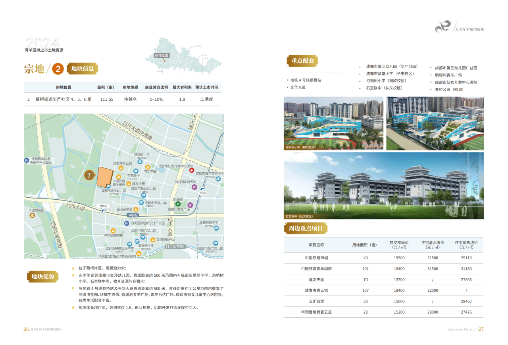Select the 住兼商 land-use cell
The height and width of the screenshot is (345, 508).
130,99
